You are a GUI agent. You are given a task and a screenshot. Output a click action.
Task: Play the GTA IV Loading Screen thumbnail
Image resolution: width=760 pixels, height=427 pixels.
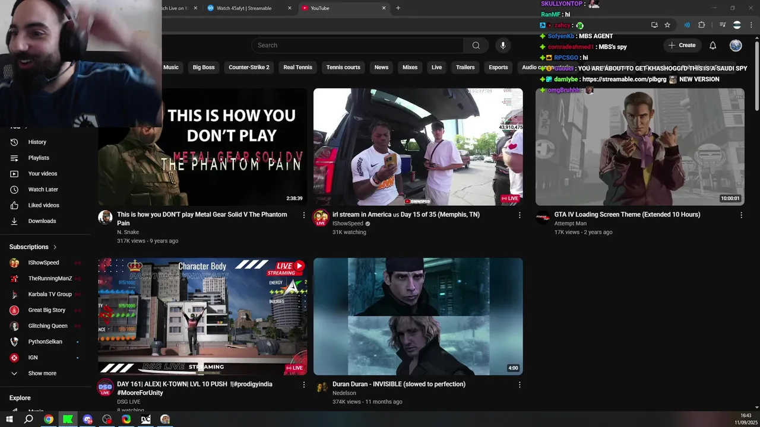pos(639,147)
